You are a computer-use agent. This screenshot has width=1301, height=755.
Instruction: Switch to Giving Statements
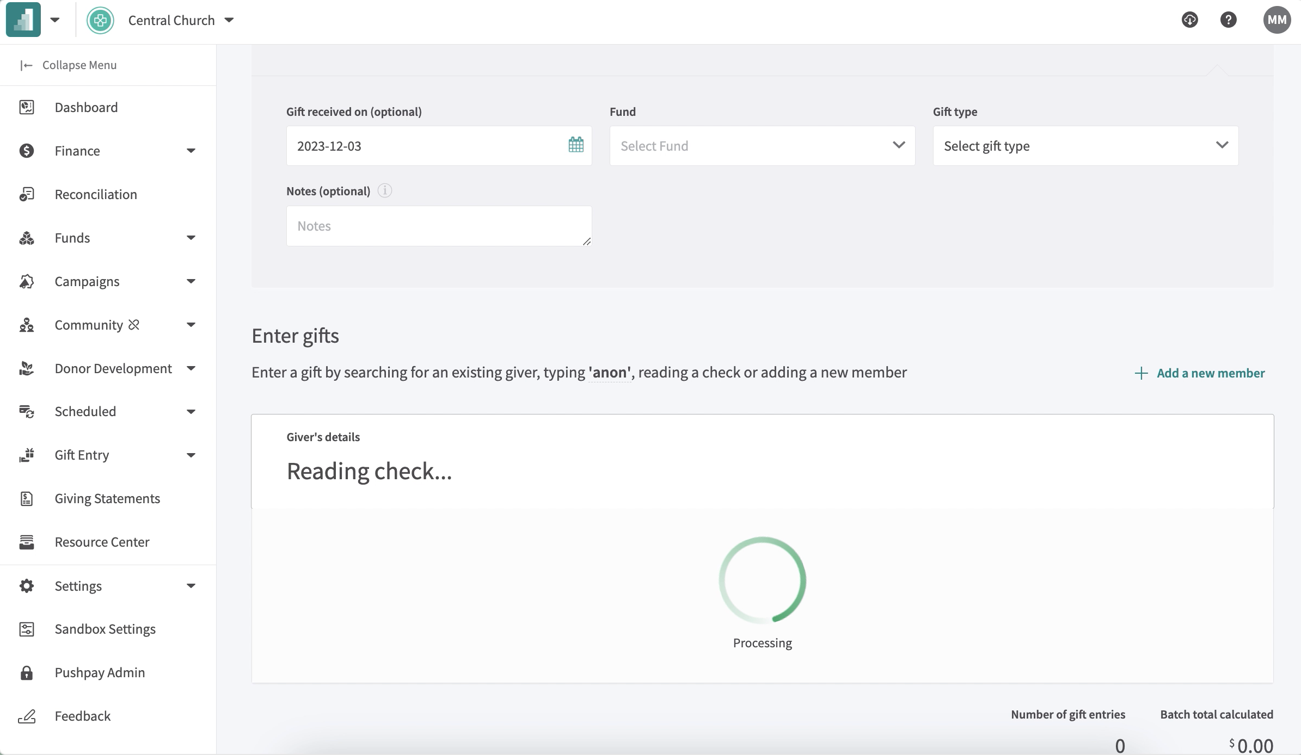click(107, 498)
